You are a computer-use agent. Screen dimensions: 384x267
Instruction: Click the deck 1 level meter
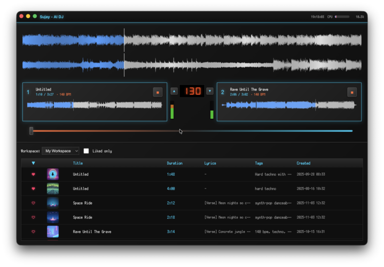coord(172,110)
